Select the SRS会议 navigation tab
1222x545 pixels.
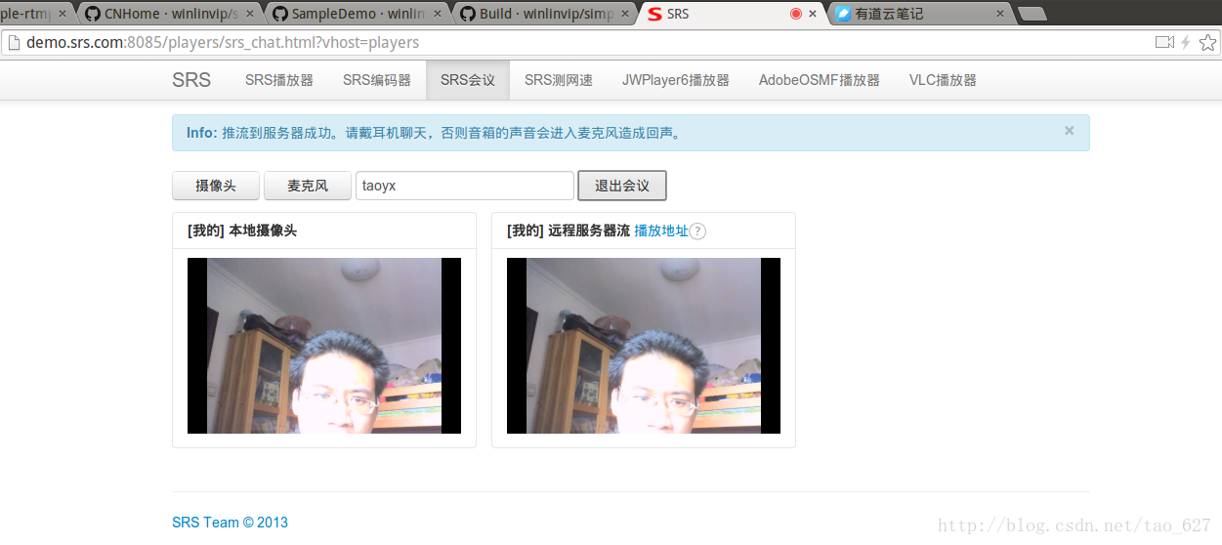point(468,80)
